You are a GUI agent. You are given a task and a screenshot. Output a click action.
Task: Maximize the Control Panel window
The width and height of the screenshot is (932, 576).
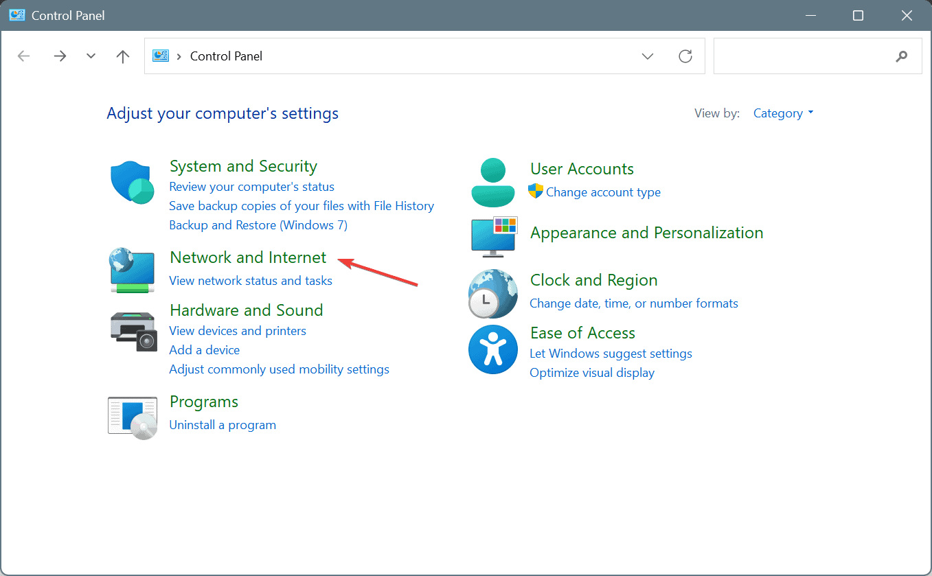tap(858, 15)
